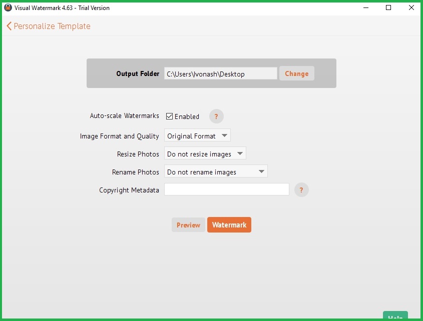
Task: Expand the Resize Photos dropdown
Action: (205, 153)
